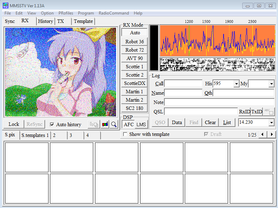Screen dimensions: 278x208
Task: Select Martin 1 RX mode
Action: pos(134,92)
